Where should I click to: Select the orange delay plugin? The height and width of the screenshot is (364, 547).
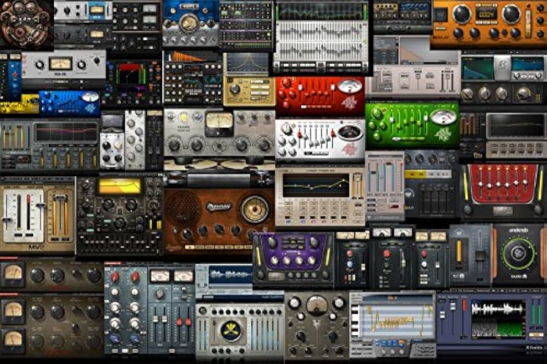pos(488,24)
